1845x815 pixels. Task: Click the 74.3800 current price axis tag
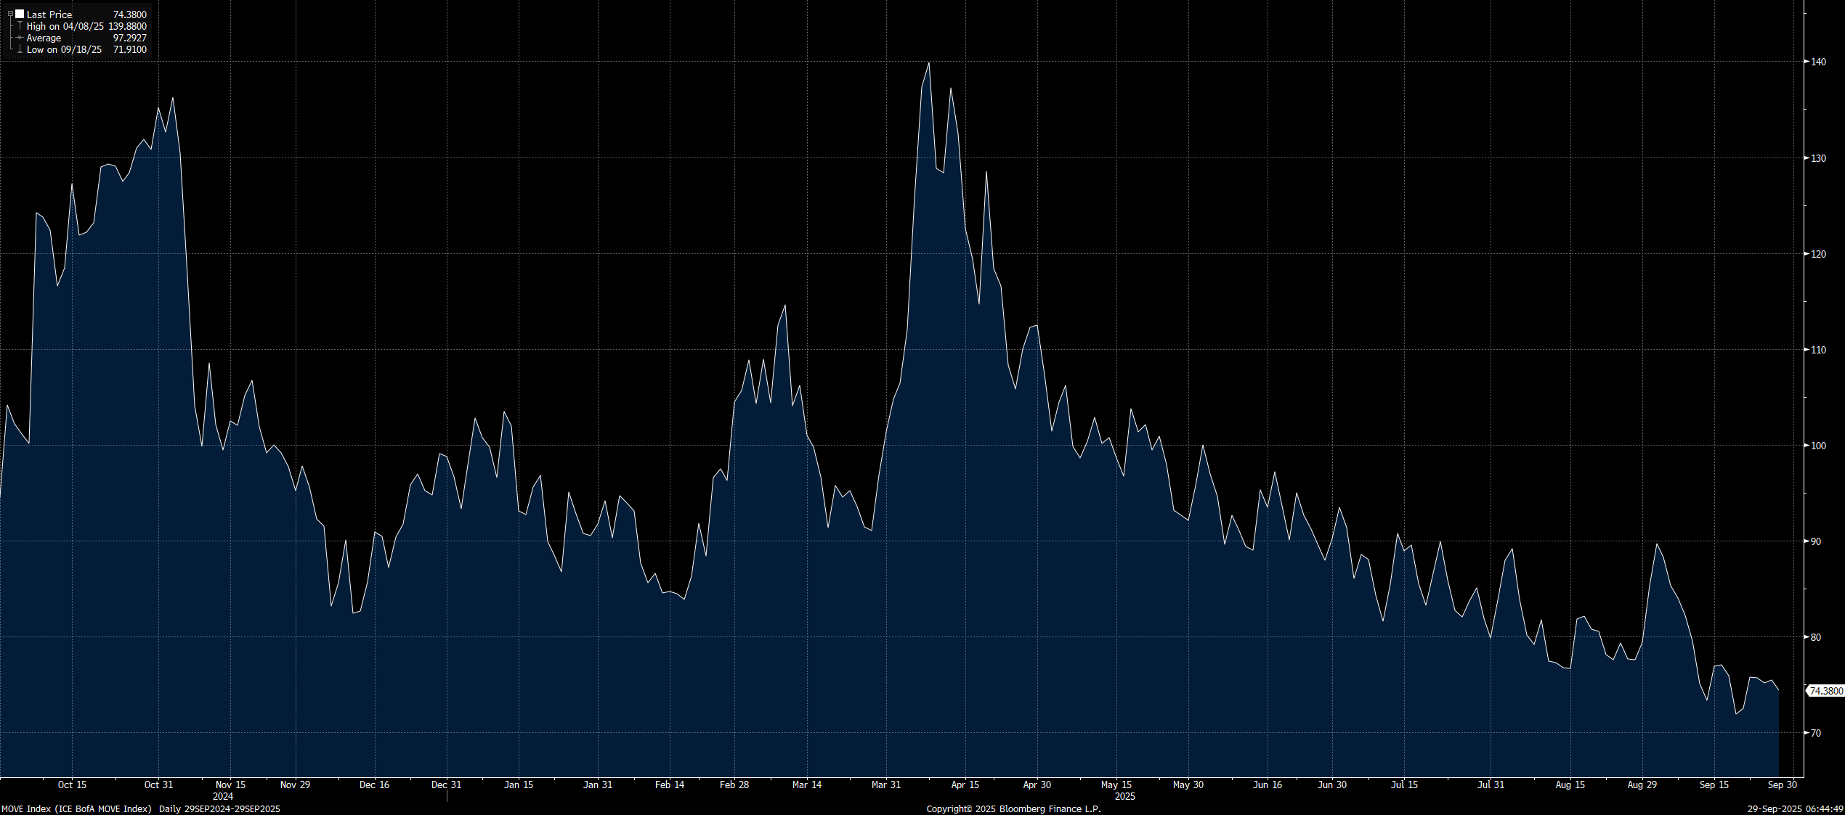click(1825, 691)
